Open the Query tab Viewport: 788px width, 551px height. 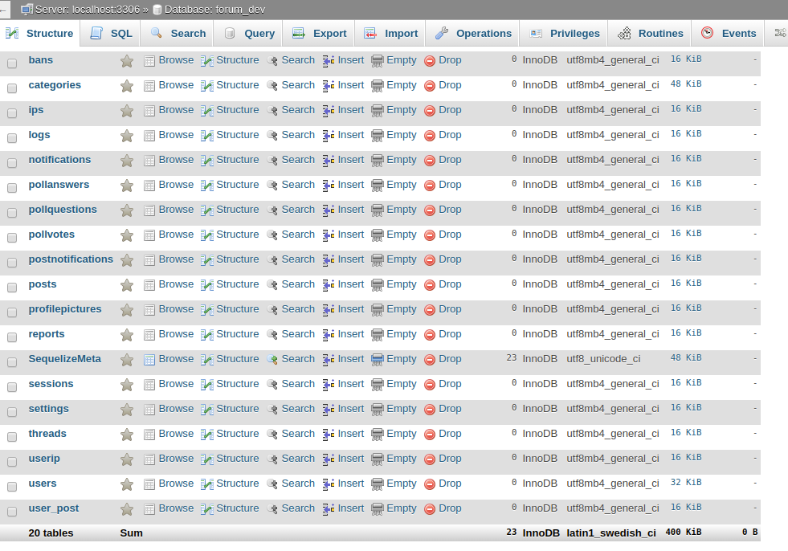(249, 33)
